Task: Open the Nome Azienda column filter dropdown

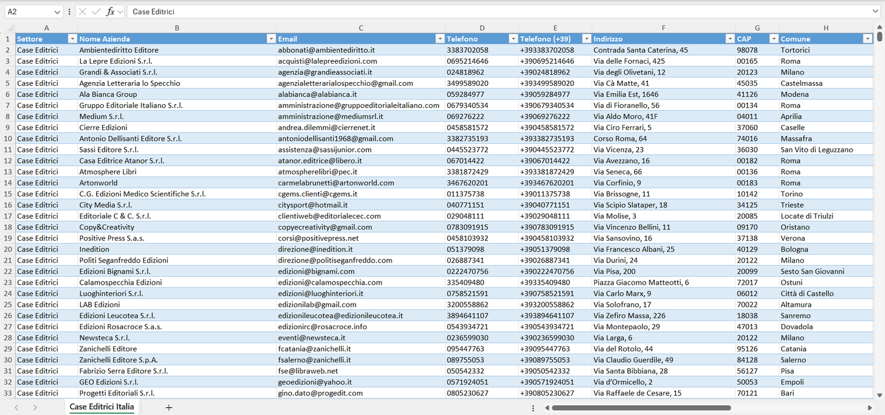Action: click(x=271, y=39)
